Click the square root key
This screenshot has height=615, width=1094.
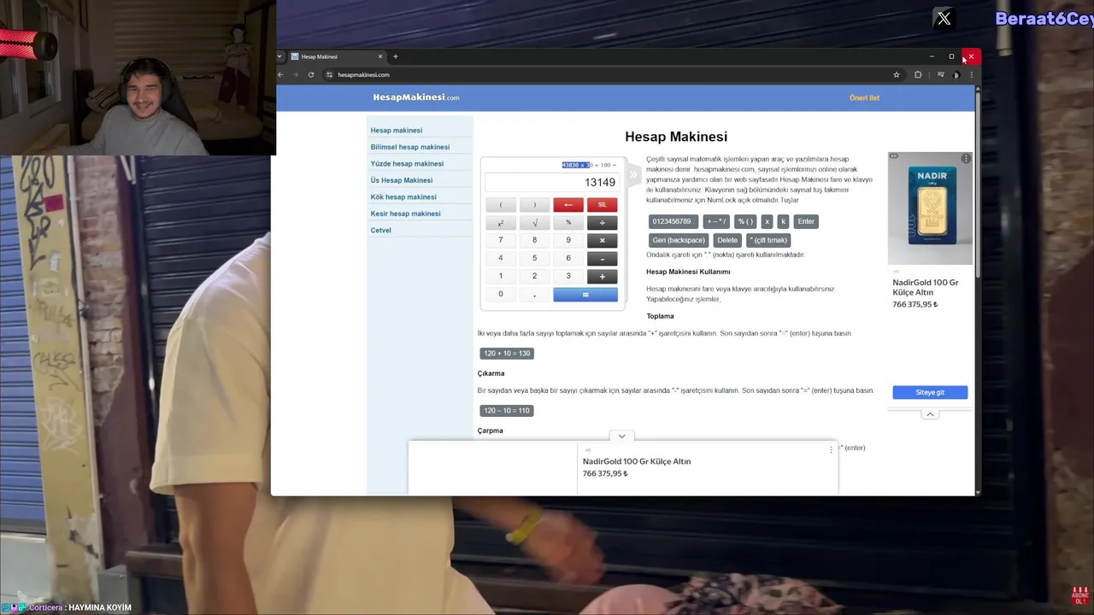[534, 223]
